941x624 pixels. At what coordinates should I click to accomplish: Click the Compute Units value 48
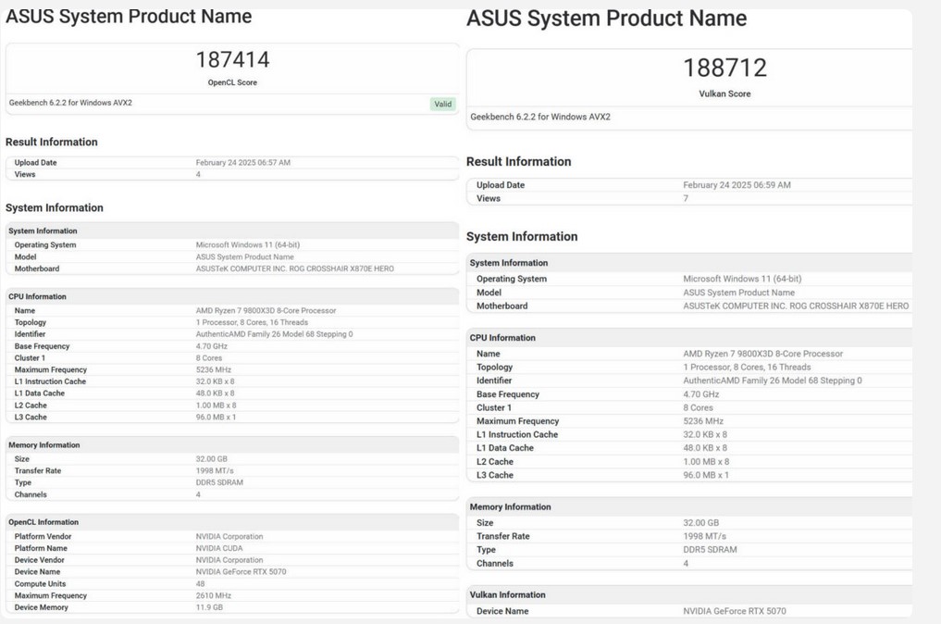pyautogui.click(x=200, y=584)
